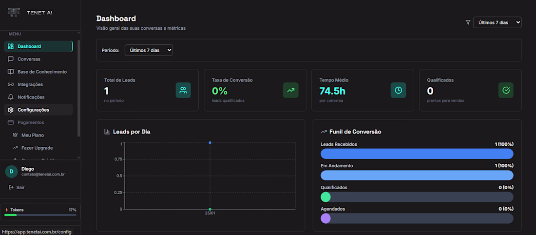Click the Integrações link icon
The height and width of the screenshot is (235, 536).
click(x=11, y=84)
